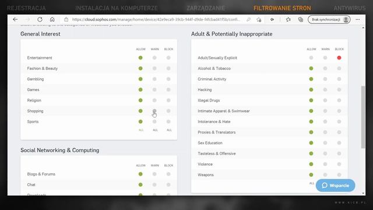
Task: Set Criminal Activity to Block
Action: pyautogui.click(x=339, y=79)
